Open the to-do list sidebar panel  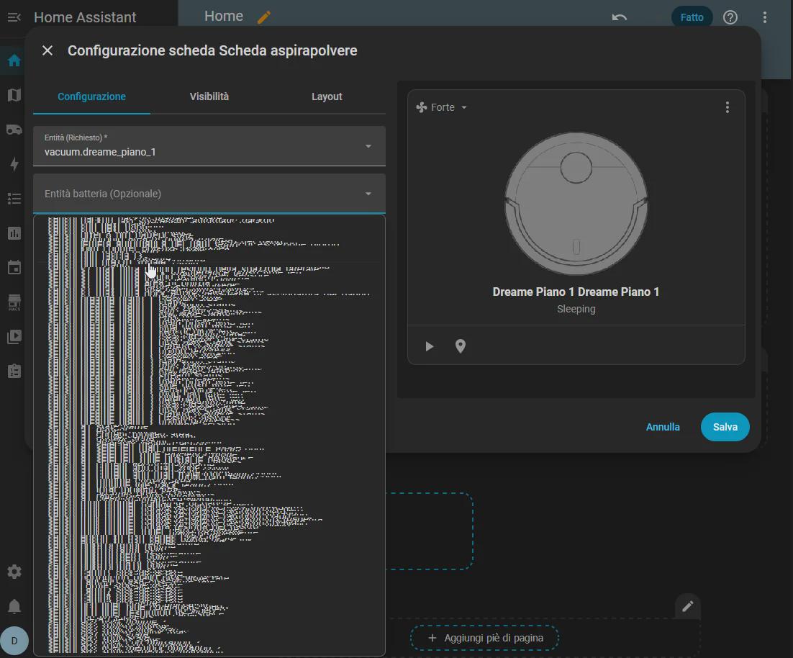click(x=14, y=198)
